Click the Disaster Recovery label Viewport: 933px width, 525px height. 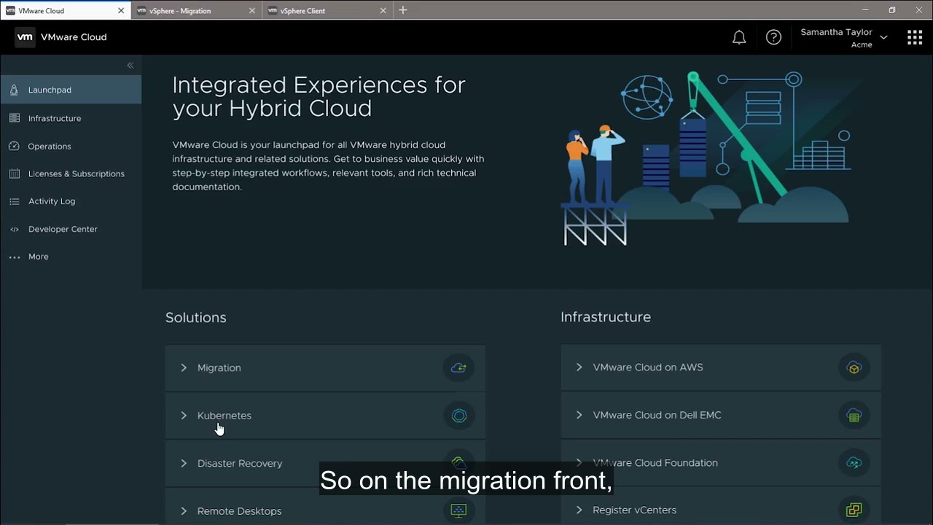click(x=240, y=463)
